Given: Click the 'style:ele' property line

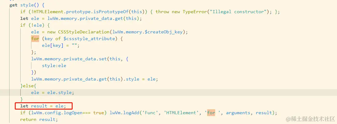Looking at the screenshot, I should tap(54, 66).
